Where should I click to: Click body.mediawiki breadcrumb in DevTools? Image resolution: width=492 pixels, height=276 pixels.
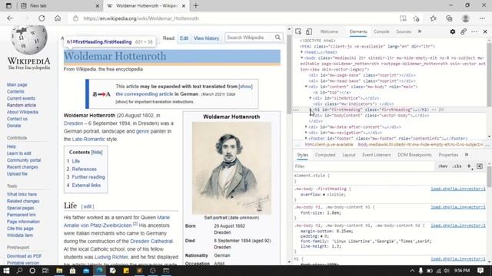(421, 145)
